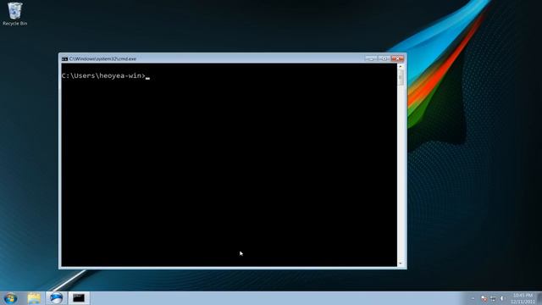Open the cmd.exe title bar system icon
This screenshot has width=542, height=305.
tap(64, 59)
